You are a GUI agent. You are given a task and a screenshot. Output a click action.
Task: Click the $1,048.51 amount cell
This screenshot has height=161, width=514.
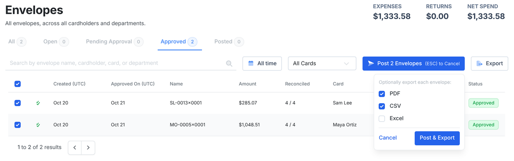250,125
